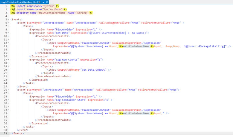Click OutputPathName="Get Date.Output" on line 20
Image resolution: width=233 pixels, height=137 pixels.
click(x=82, y=70)
